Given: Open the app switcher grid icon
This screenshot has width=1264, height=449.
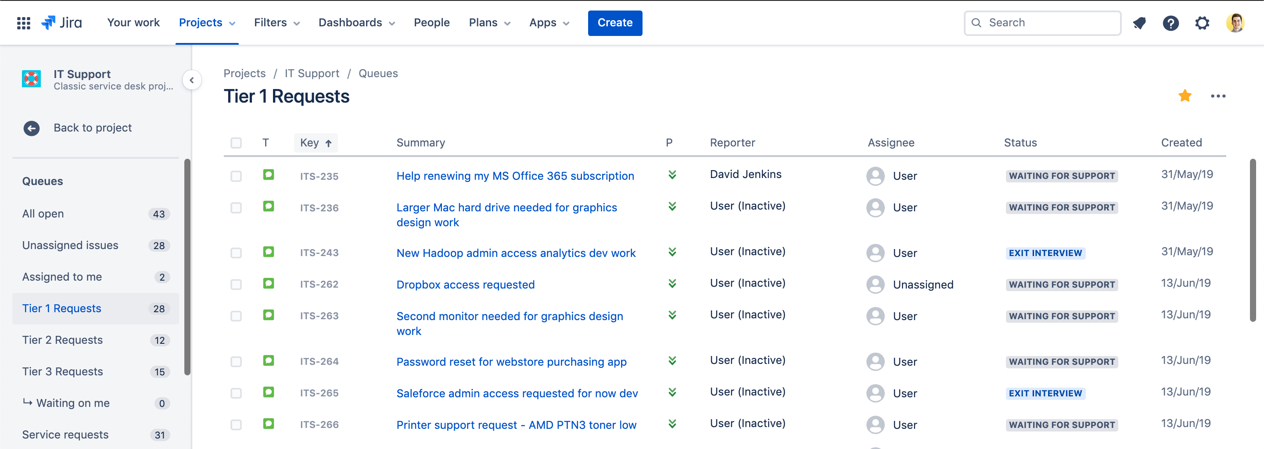Looking at the screenshot, I should (24, 23).
